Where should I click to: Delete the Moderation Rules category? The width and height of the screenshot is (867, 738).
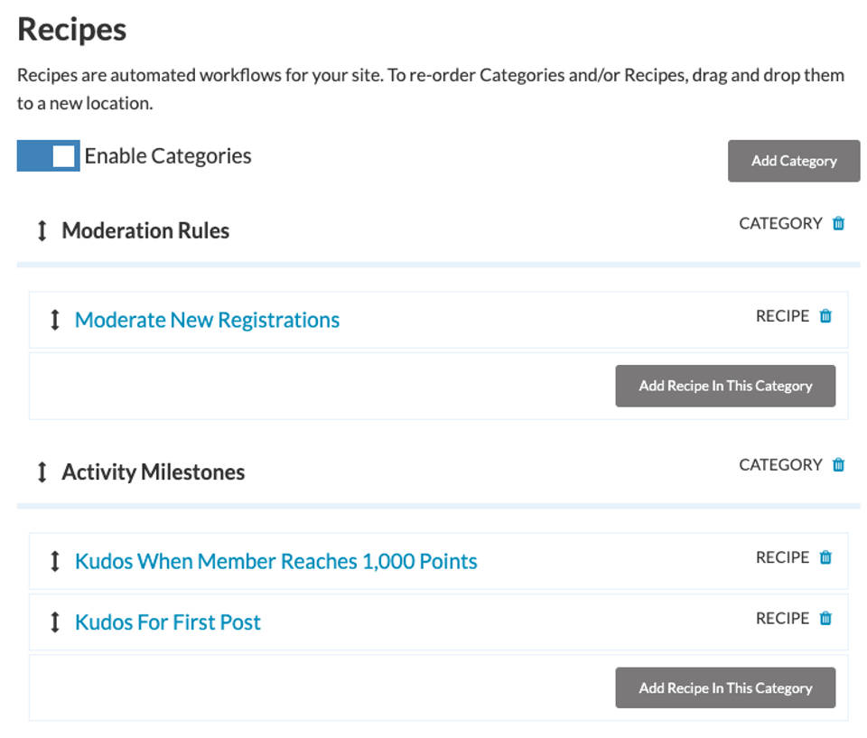tap(838, 223)
